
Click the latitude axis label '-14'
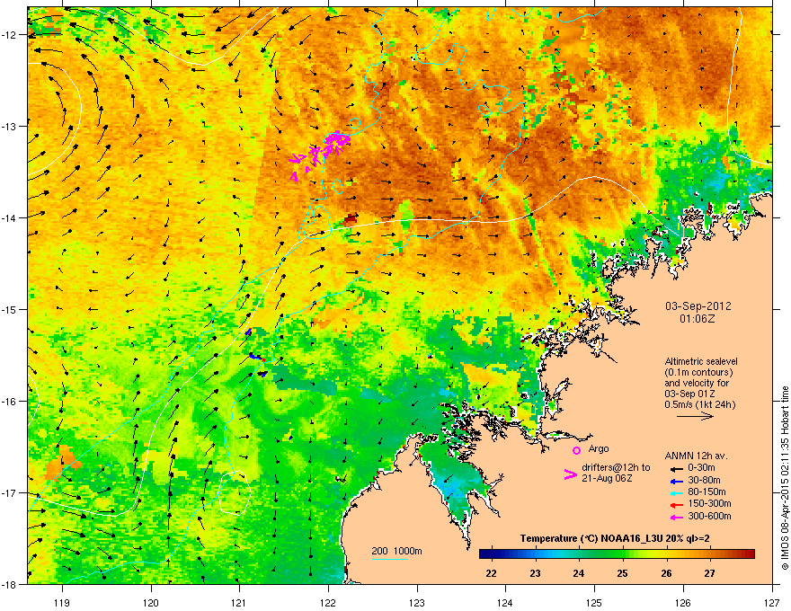[10, 217]
